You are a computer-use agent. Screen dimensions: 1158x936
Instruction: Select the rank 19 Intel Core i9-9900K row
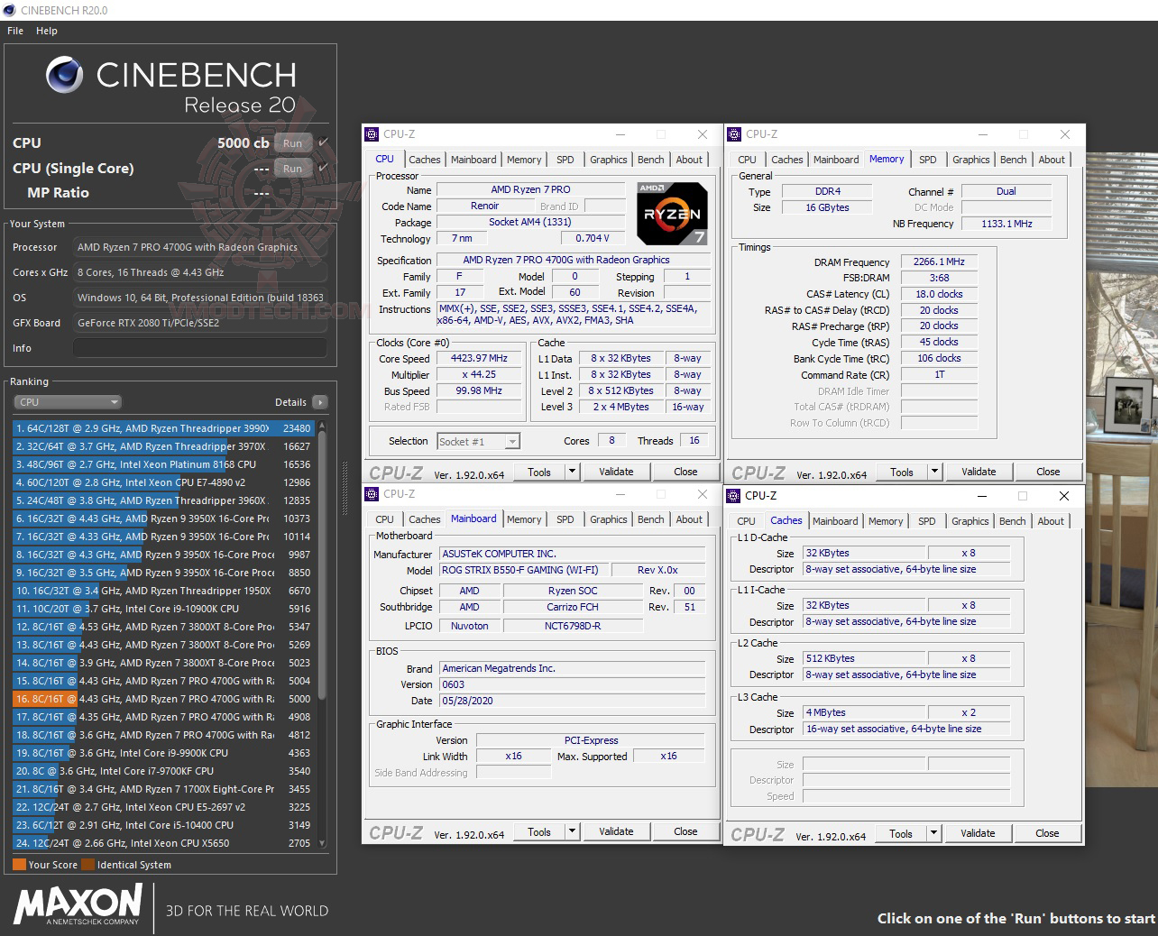tap(163, 753)
